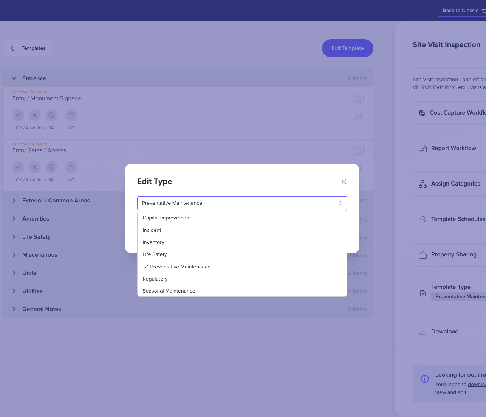Choose Regulatory from type list
The image size is (486, 417).
[242, 279]
